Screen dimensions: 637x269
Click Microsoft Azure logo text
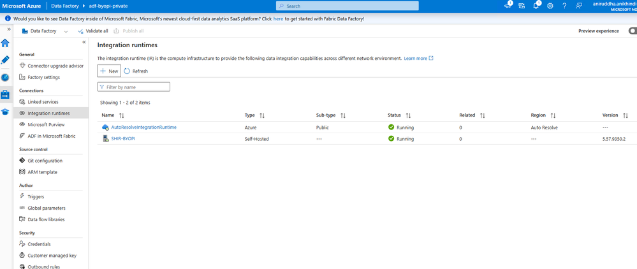22,6
